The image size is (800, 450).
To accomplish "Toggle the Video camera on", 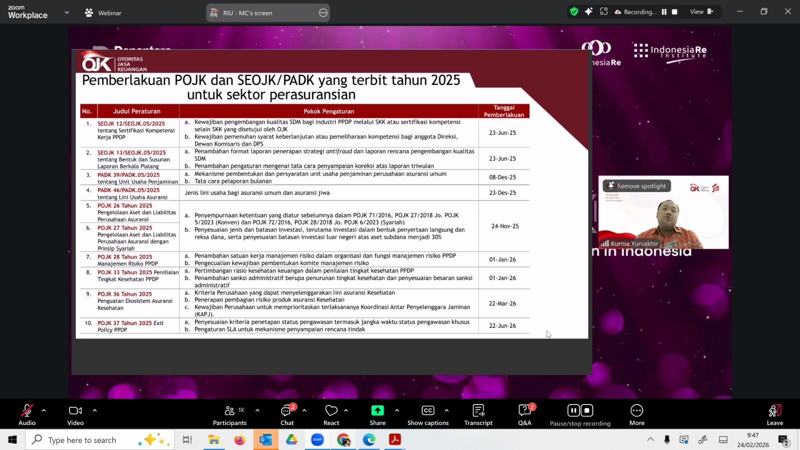I will (x=75, y=414).
